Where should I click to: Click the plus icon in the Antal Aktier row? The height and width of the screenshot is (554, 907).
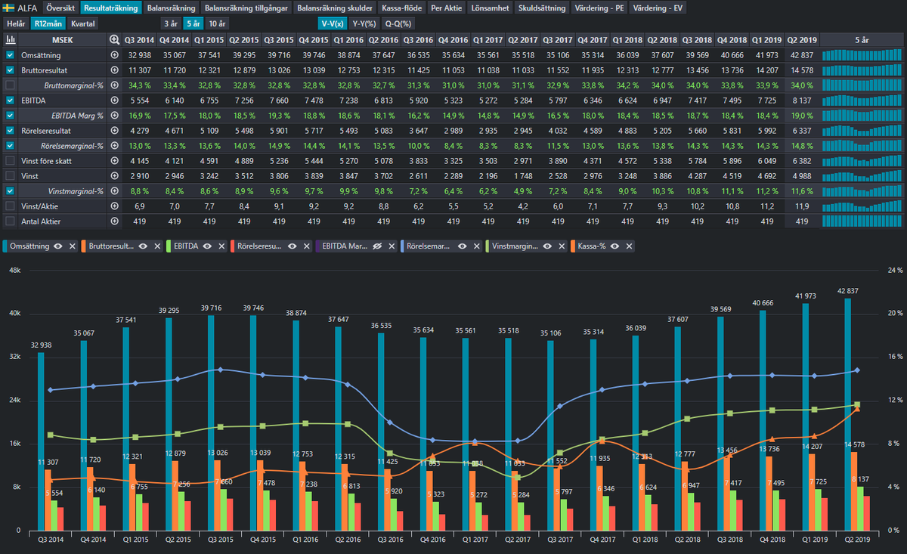[115, 221]
